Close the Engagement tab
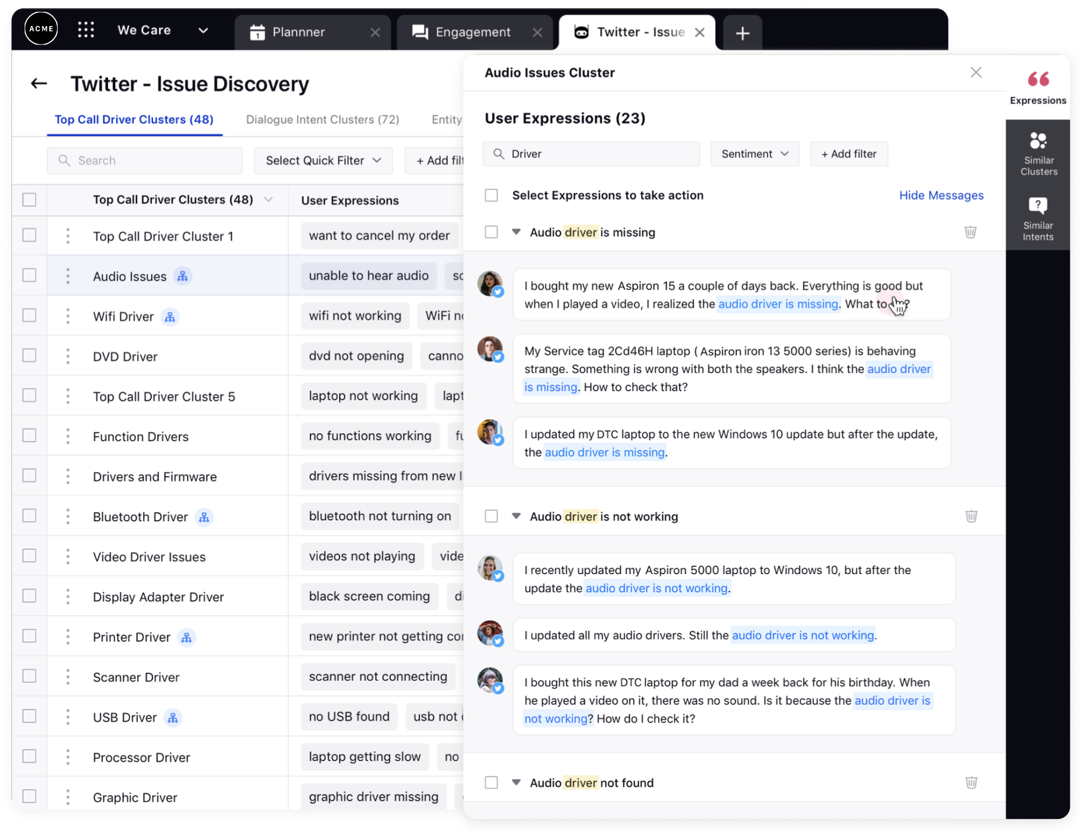Viewport: 1083px width, 835px height. click(537, 32)
